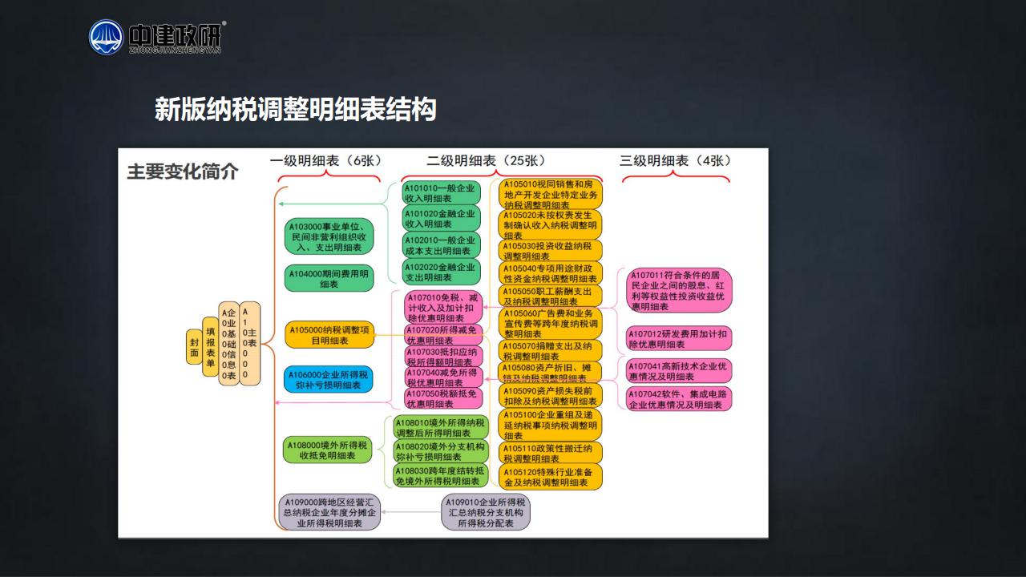Screen dimensions: 1026x577
Task: Click A105010 视同销售 node
Action: click(x=551, y=194)
